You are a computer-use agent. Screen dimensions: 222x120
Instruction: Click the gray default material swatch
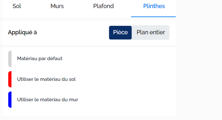click(10, 59)
